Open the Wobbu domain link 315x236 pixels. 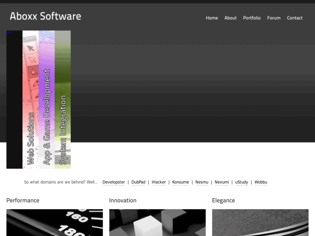point(261,182)
